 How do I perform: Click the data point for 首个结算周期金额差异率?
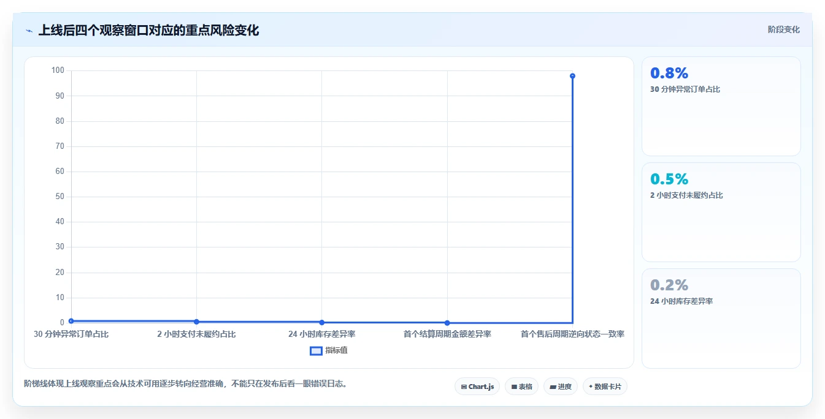[447, 323]
